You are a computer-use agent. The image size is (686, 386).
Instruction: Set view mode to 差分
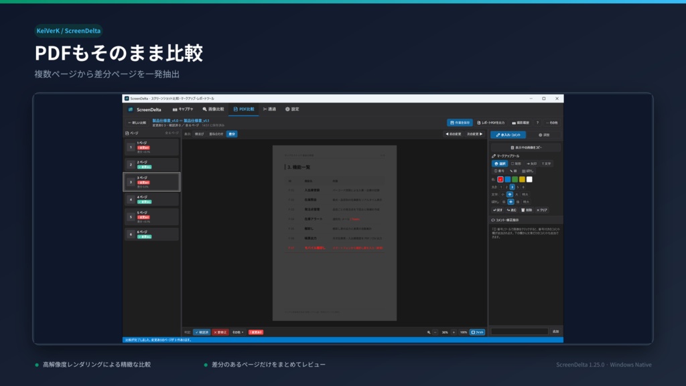click(x=232, y=134)
